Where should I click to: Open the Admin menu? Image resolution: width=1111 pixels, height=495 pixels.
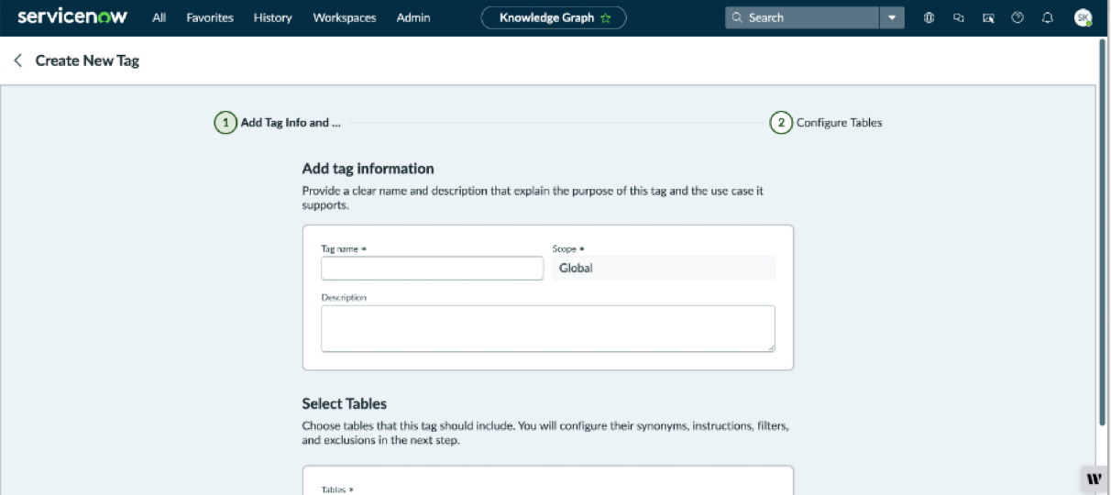413,17
